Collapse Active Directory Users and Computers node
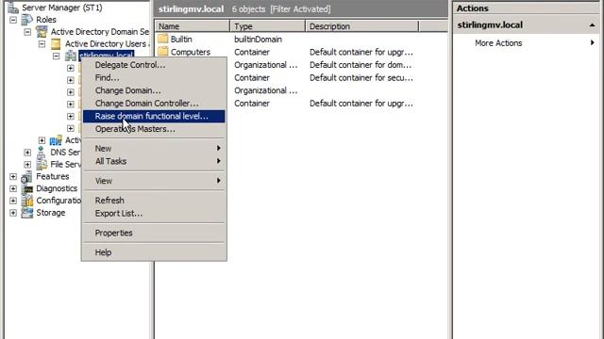 (42, 44)
